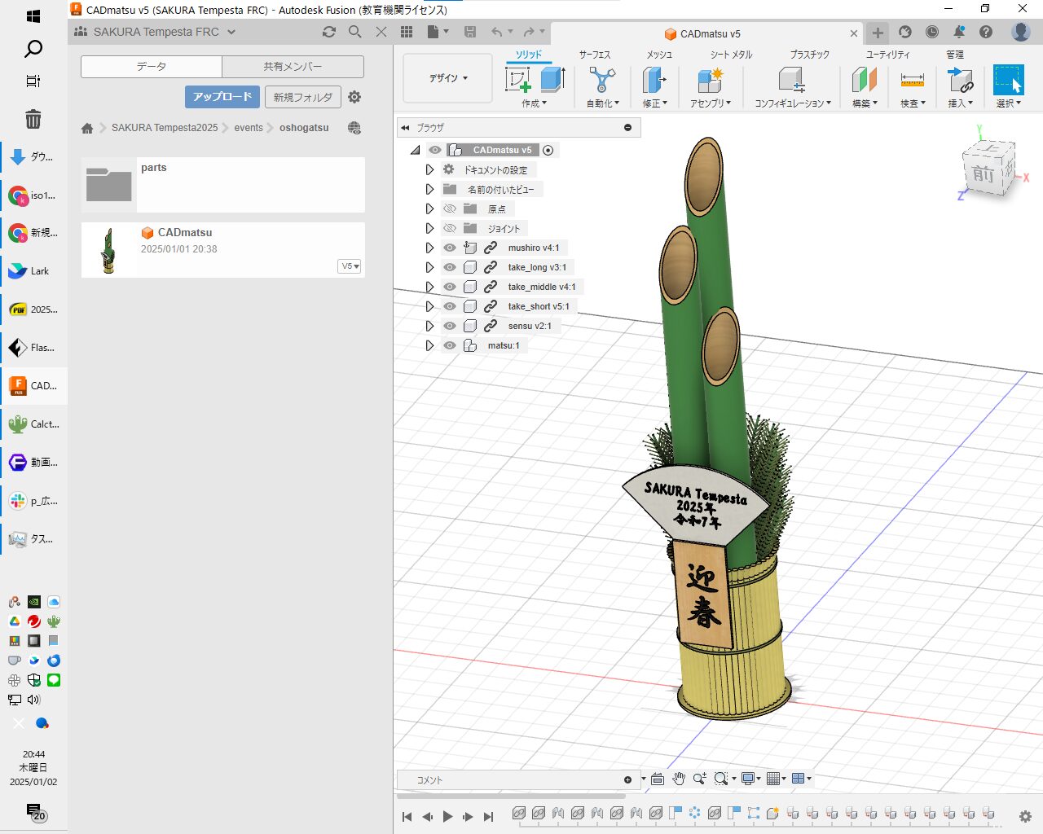The width and height of the screenshot is (1043, 834).
Task: Switch to the Sheet Metal tab
Action: (x=730, y=55)
